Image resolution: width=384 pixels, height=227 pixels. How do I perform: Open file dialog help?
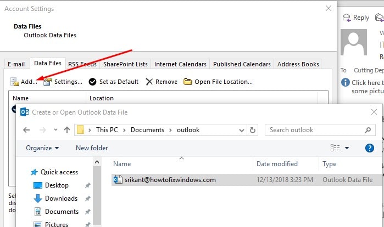pyautogui.click(x=370, y=148)
